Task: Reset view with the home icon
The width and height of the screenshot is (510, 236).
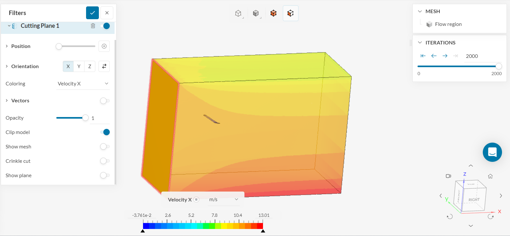Action: pyautogui.click(x=490, y=176)
